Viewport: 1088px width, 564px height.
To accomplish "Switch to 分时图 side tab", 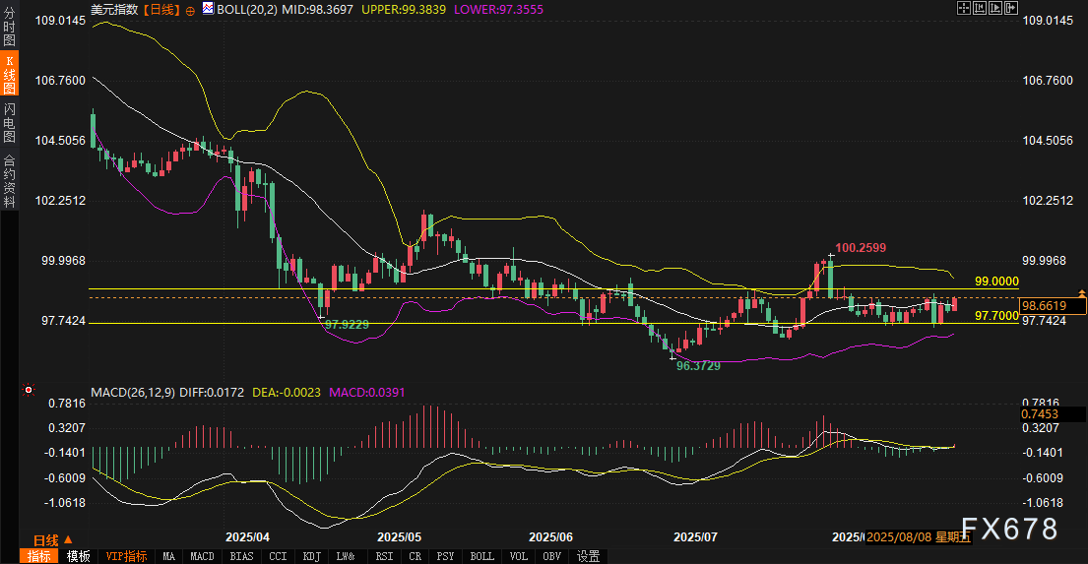I will point(9,28).
